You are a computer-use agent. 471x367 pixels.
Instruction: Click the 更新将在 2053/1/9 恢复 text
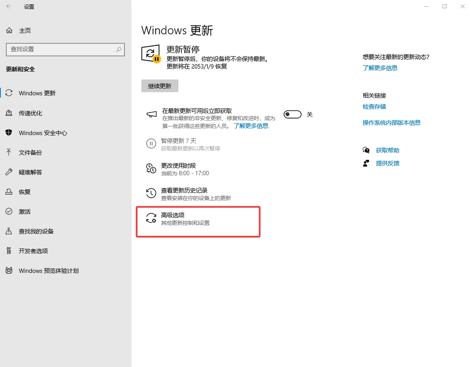pos(197,66)
